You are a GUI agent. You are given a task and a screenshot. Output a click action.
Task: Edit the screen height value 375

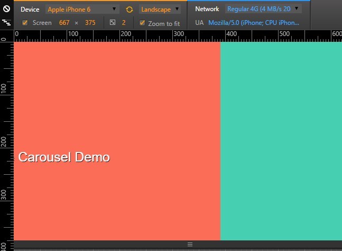90,23
